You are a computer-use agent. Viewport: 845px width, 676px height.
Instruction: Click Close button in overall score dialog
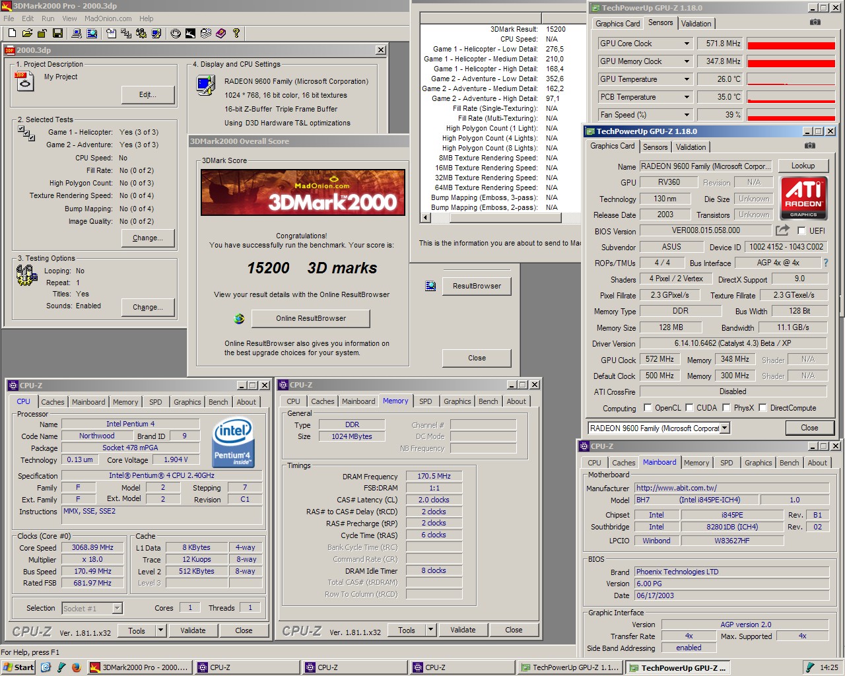[x=477, y=358]
